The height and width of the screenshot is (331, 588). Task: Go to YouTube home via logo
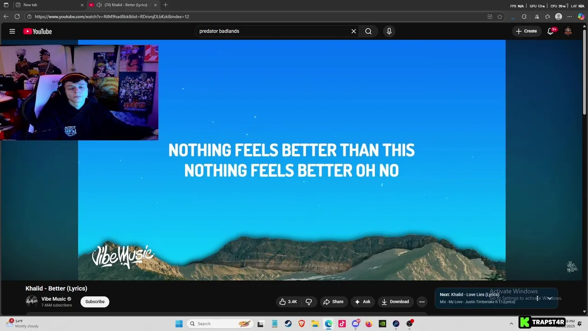38,31
